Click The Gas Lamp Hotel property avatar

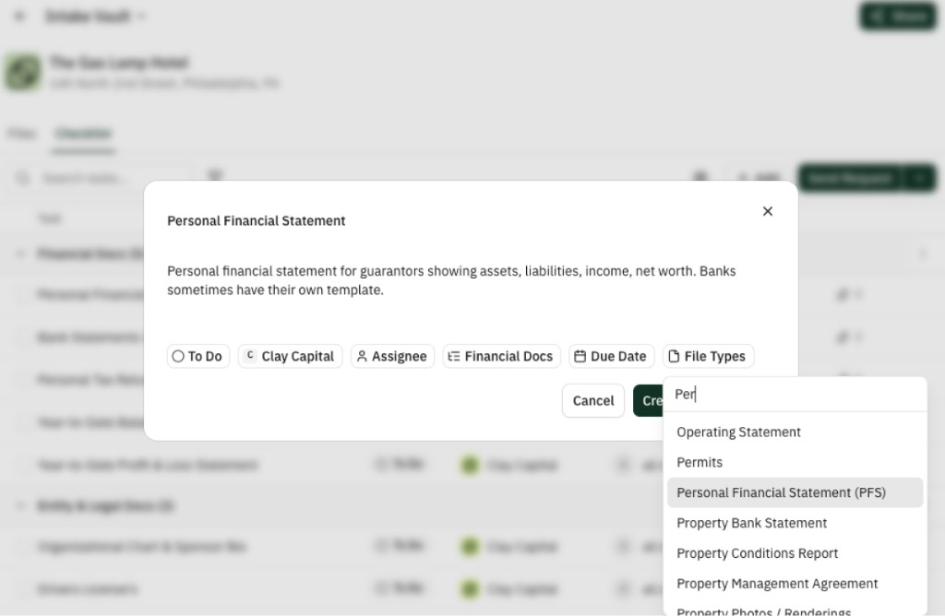(x=23, y=72)
